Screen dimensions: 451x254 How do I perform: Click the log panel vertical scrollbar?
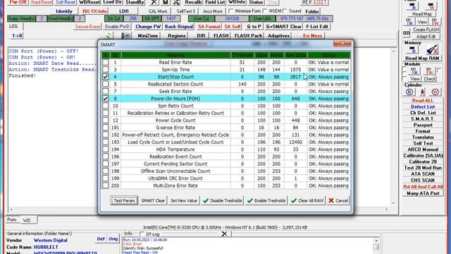393,127
